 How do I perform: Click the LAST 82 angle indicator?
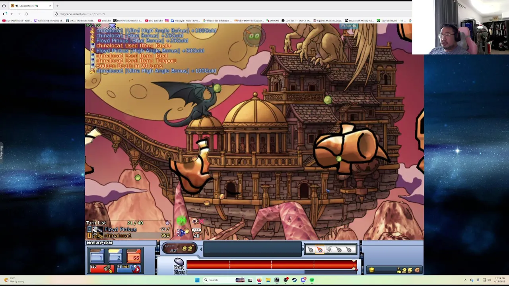coord(180,249)
